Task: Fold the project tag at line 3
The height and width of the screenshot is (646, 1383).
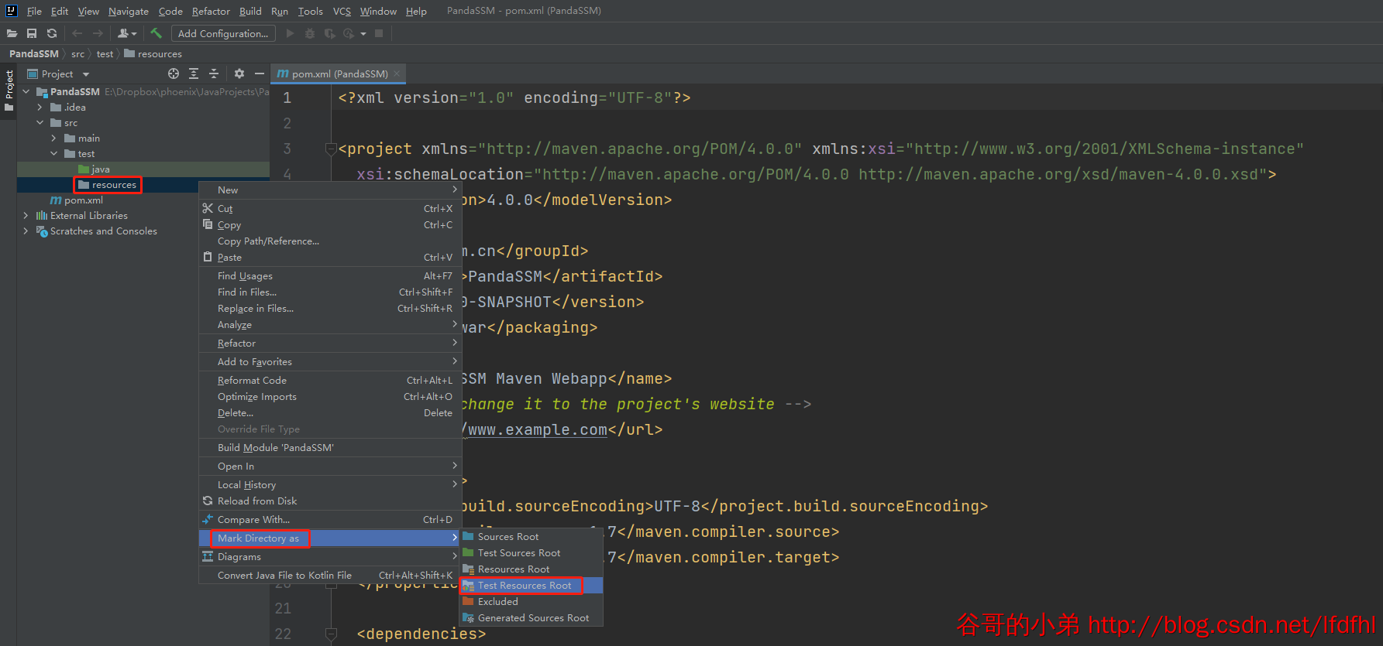Action: 331,149
